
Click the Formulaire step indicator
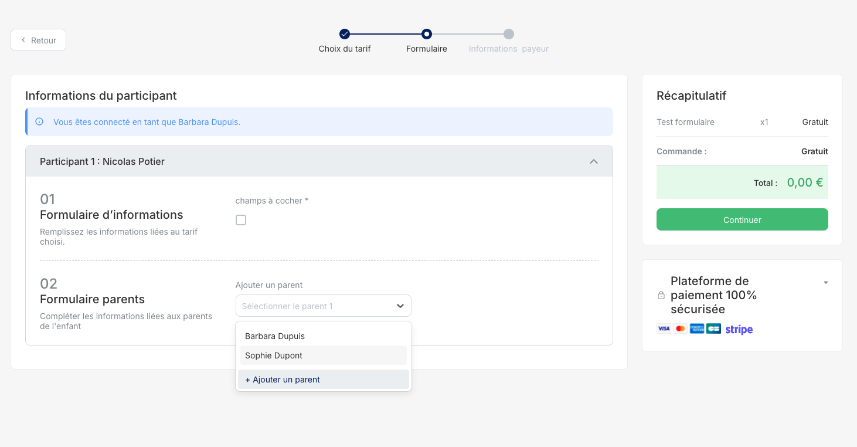click(x=427, y=34)
